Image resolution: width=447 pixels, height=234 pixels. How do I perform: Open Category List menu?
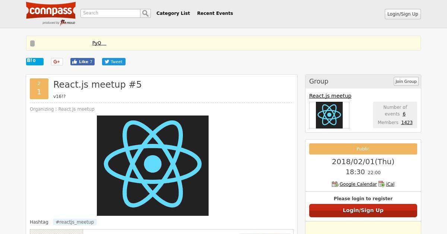point(173,13)
